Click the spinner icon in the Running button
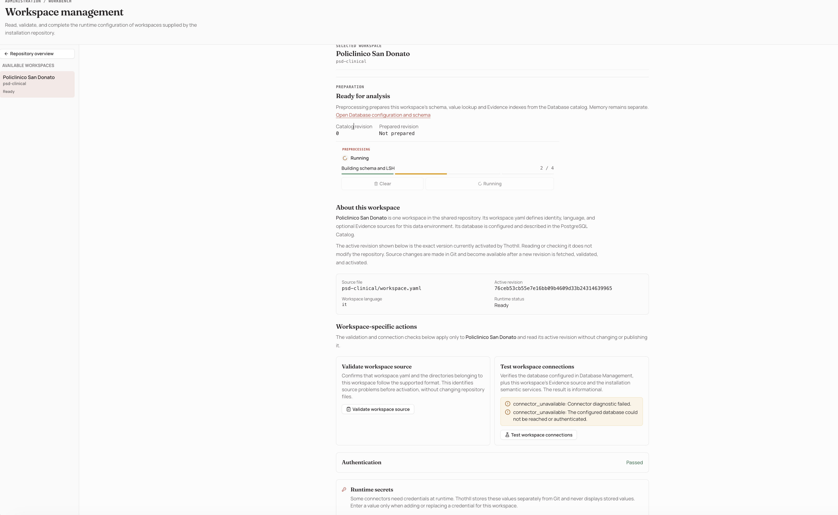This screenshot has height=515, width=838. [480, 184]
